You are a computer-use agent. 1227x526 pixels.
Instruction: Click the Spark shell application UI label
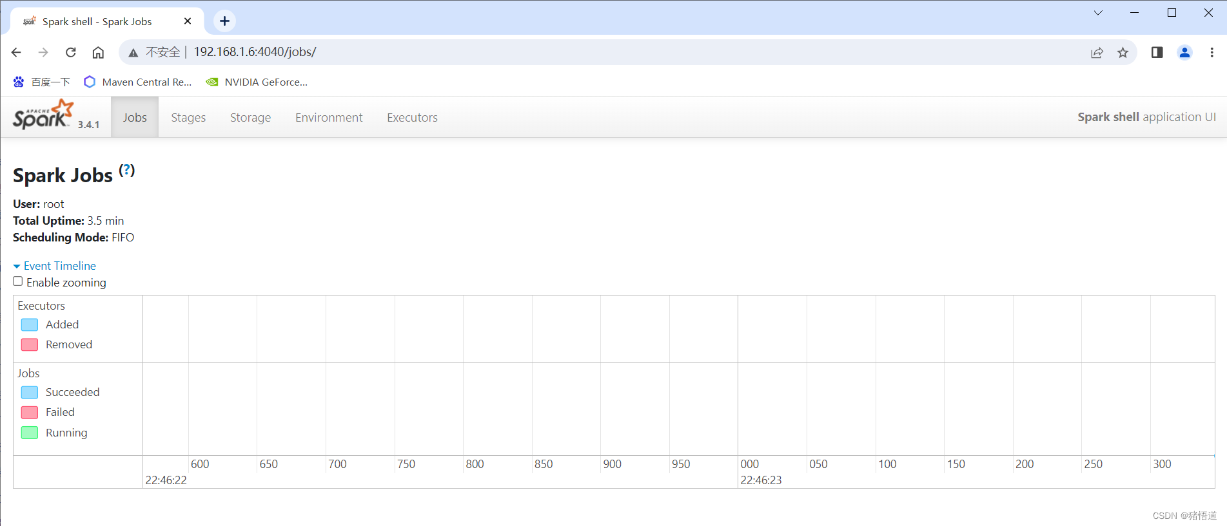[1146, 117]
